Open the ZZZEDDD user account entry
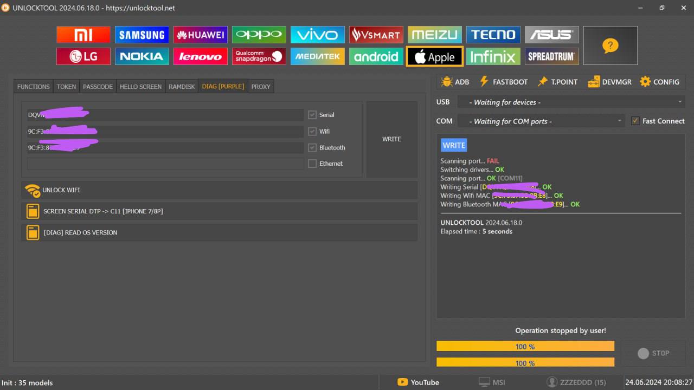Screen dimensions: 694x390 [x=576, y=382]
